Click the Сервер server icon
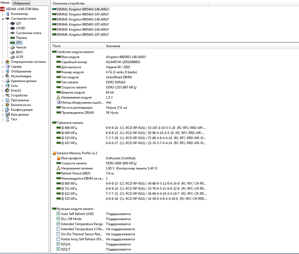This screenshot has height=254, width=299. (x=8, y=67)
